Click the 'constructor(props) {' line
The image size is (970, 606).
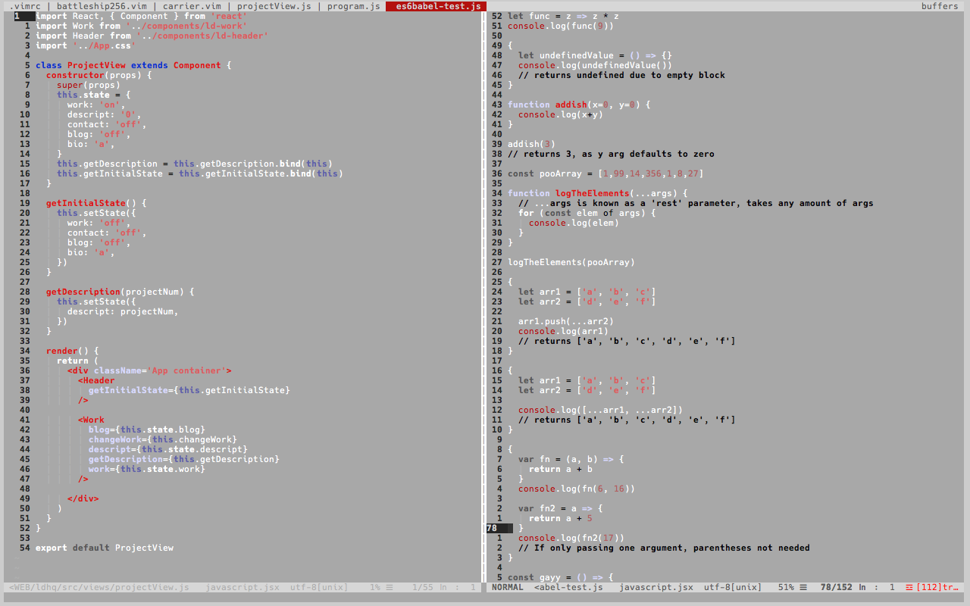pyautogui.click(x=99, y=75)
